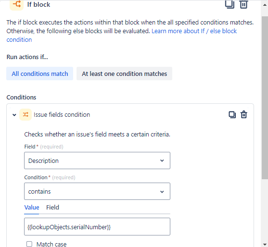Screen dimensions: 268x247
Task: Enable the Match case checkbox
Action: [x=29, y=244]
